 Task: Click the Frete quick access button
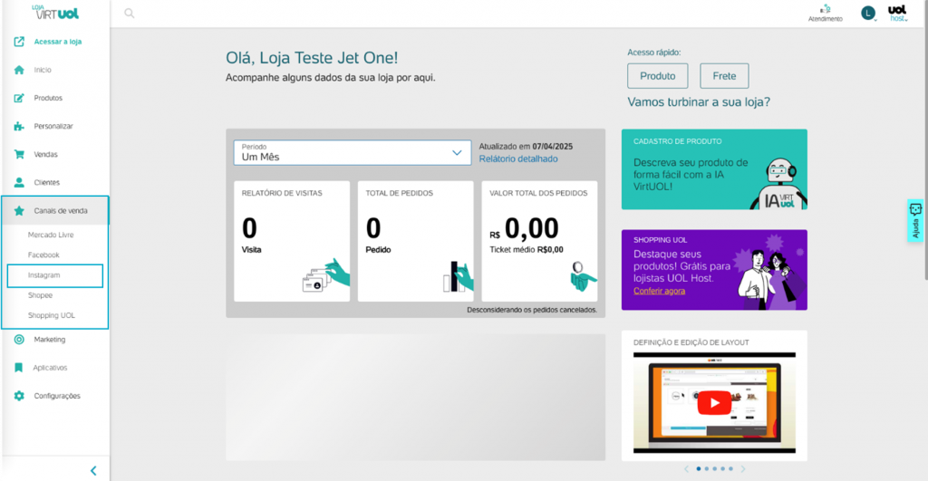724,76
